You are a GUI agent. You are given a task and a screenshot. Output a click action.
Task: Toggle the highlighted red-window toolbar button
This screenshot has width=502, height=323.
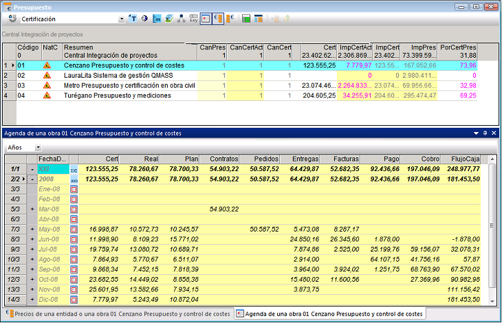tap(206, 19)
